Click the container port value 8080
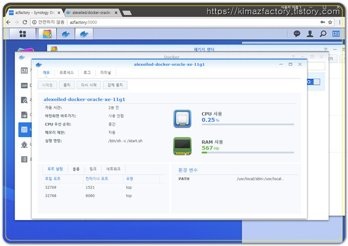The width and height of the screenshot is (348, 246). tap(90, 195)
